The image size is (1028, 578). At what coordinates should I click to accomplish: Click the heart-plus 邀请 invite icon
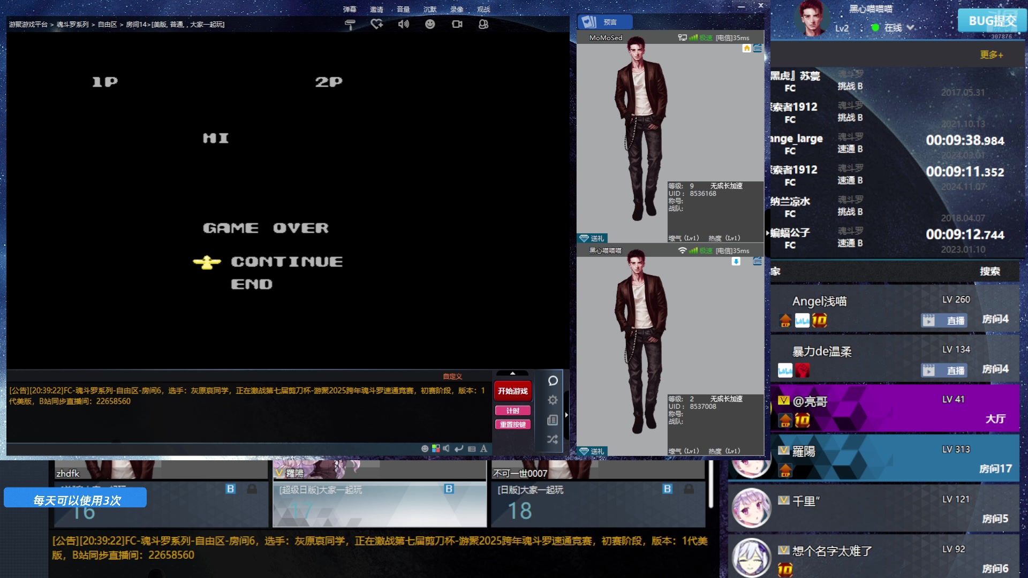376,24
